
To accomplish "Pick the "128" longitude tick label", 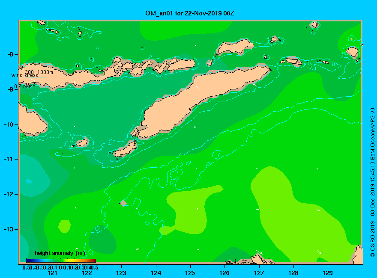I will 293,273.
